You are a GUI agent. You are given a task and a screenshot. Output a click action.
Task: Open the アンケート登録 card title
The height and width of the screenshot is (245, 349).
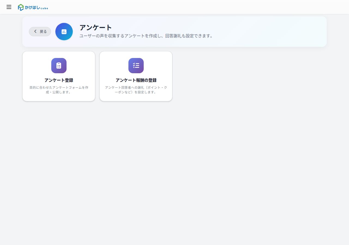[x=59, y=80]
